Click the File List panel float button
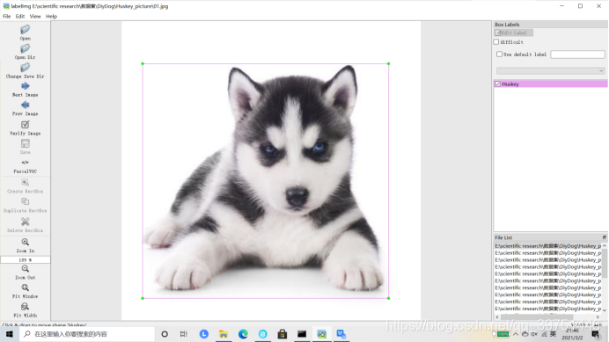The width and height of the screenshot is (609, 342). point(605,237)
